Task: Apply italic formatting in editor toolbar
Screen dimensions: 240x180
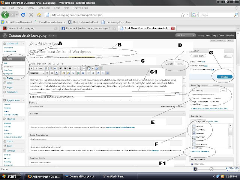Action: tap(36, 68)
